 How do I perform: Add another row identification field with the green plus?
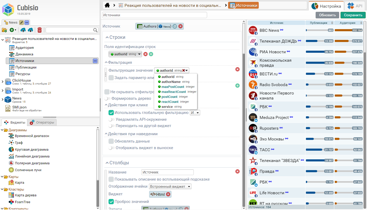pyautogui.click(x=151, y=54)
